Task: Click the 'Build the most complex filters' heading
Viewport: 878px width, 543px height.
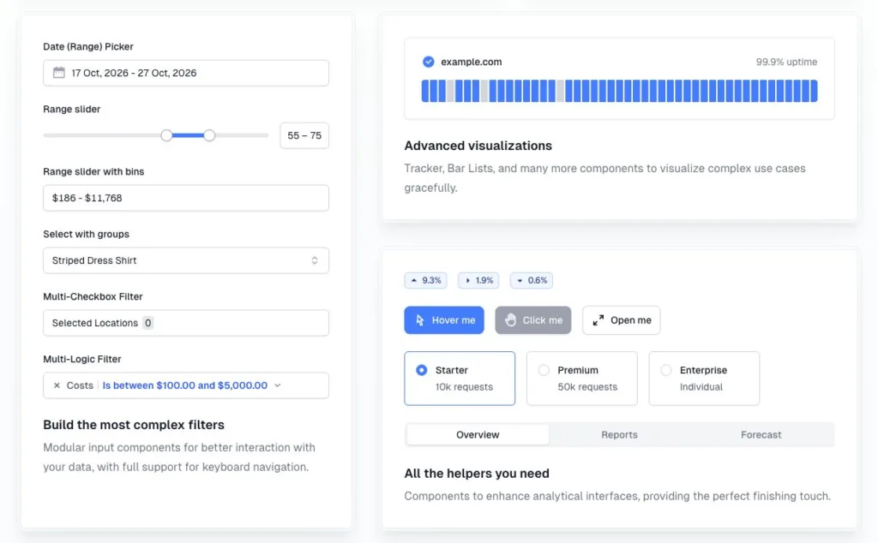Action: (x=134, y=425)
